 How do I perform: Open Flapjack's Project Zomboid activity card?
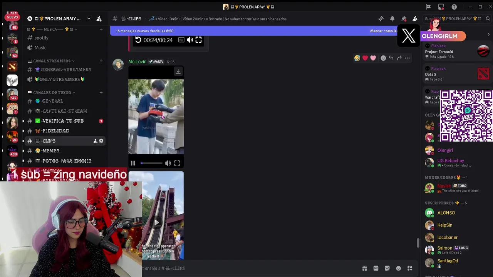457,51
